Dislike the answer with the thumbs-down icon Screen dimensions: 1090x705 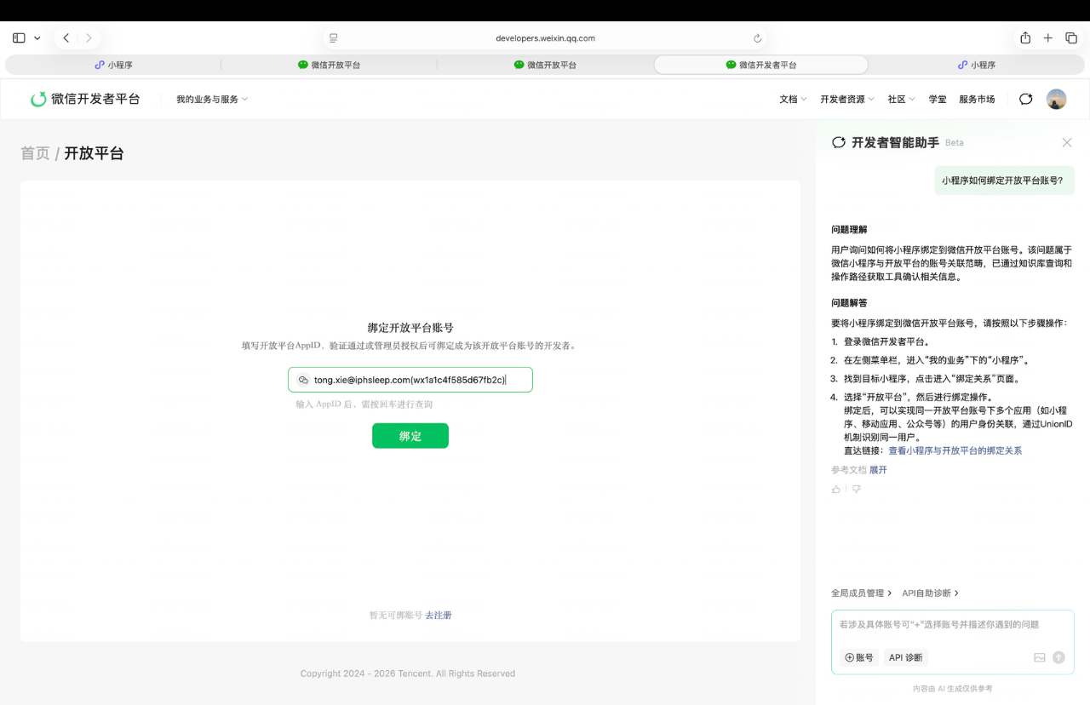[x=857, y=490]
